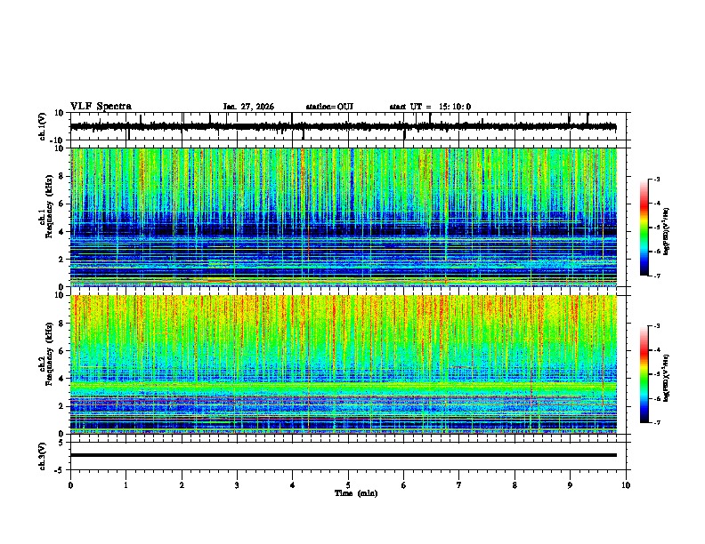The height and width of the screenshot is (544, 705).
Task: Click the 'ch.3(V)' axis label
Action: click(x=43, y=457)
